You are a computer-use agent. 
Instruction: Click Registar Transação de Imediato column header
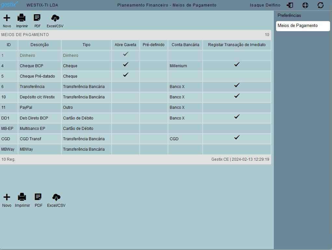(237, 45)
